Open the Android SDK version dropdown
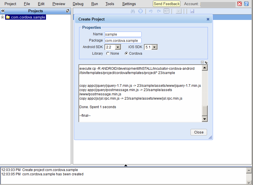 coord(118,47)
